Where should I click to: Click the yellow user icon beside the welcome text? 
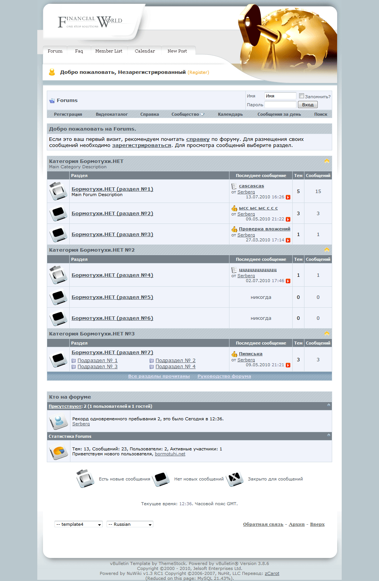pyautogui.click(x=52, y=72)
